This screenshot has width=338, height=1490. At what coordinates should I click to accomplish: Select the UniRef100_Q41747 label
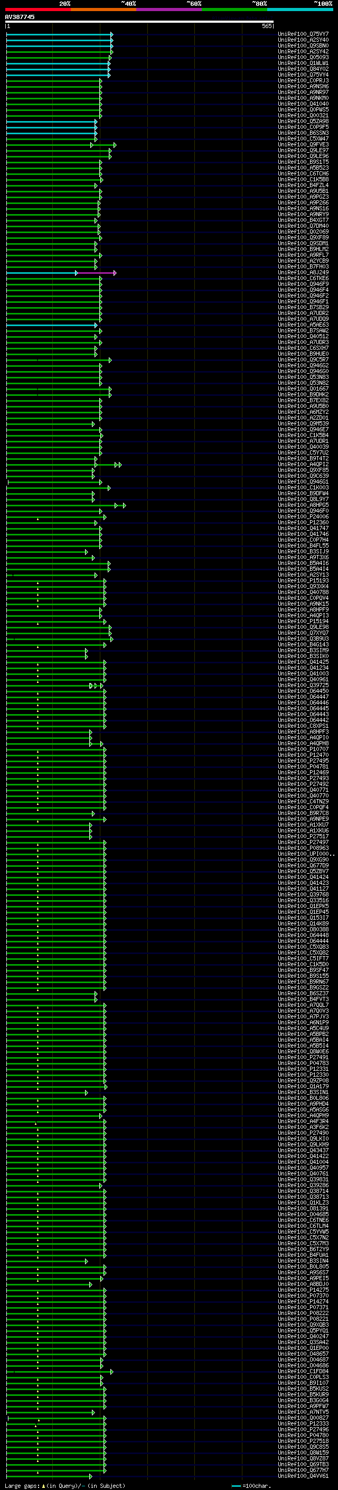tap(303, 528)
